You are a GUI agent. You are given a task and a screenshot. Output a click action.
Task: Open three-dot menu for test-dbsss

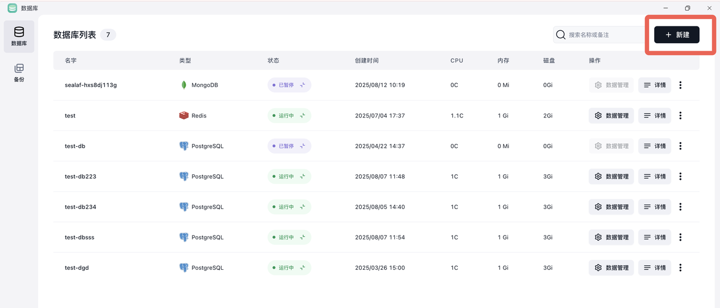click(x=681, y=237)
